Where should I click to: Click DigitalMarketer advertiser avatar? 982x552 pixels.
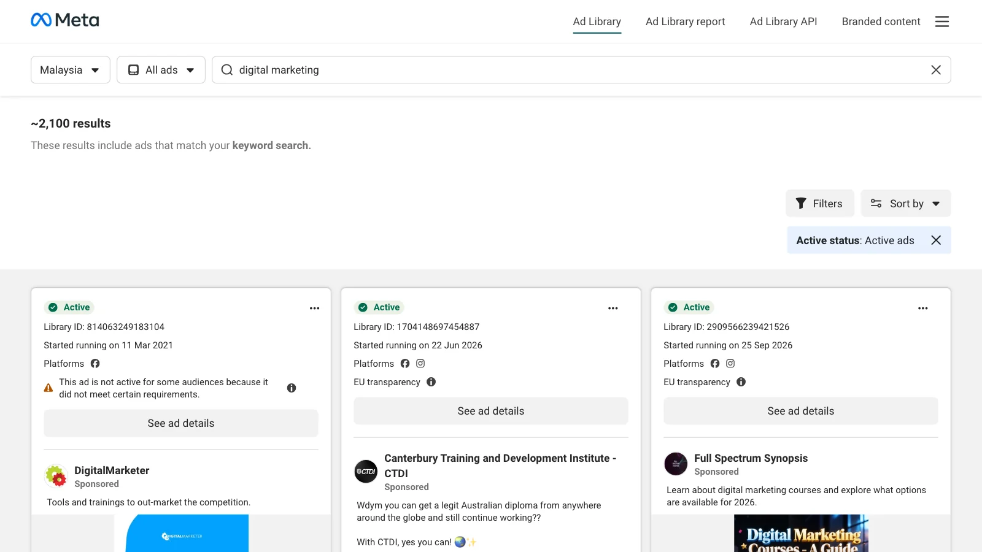(56, 477)
